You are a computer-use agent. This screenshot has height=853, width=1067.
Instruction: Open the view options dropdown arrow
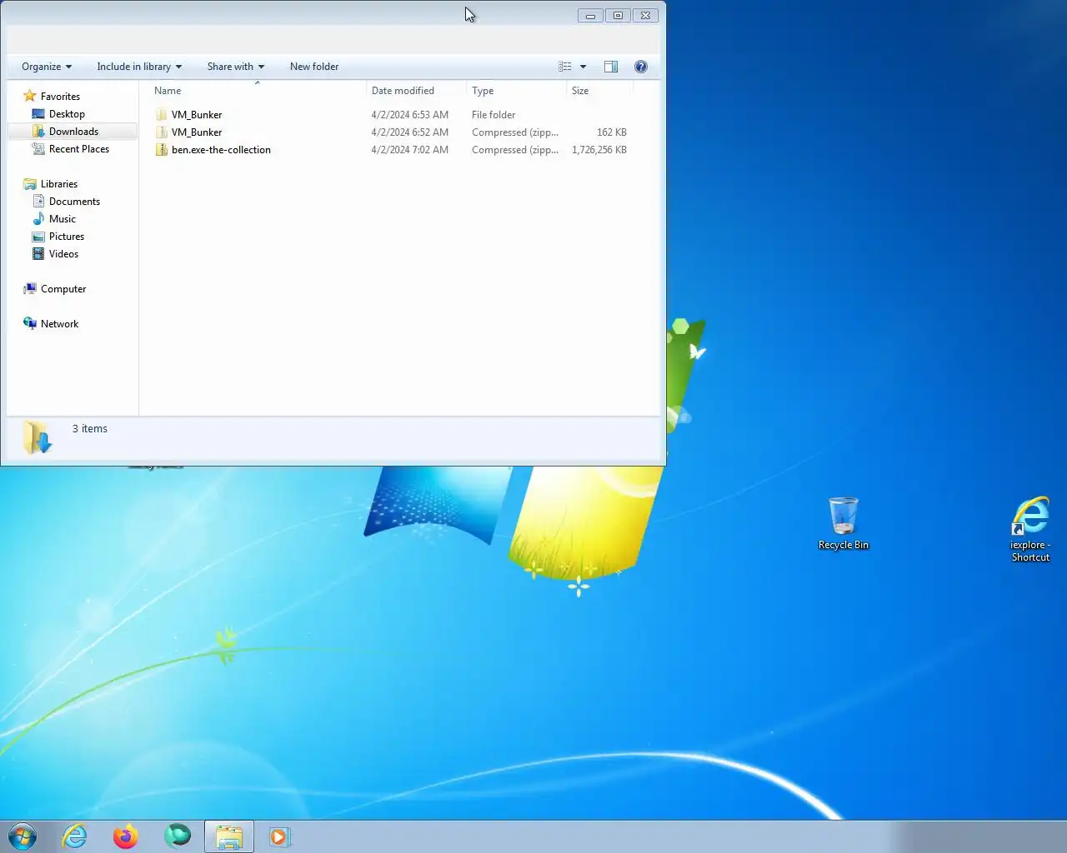(x=583, y=67)
